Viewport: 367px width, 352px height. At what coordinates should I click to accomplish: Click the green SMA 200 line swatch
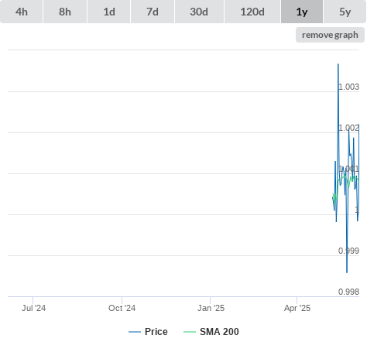point(190,332)
